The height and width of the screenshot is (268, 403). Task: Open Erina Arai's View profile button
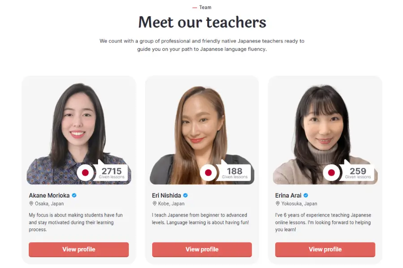click(325, 250)
